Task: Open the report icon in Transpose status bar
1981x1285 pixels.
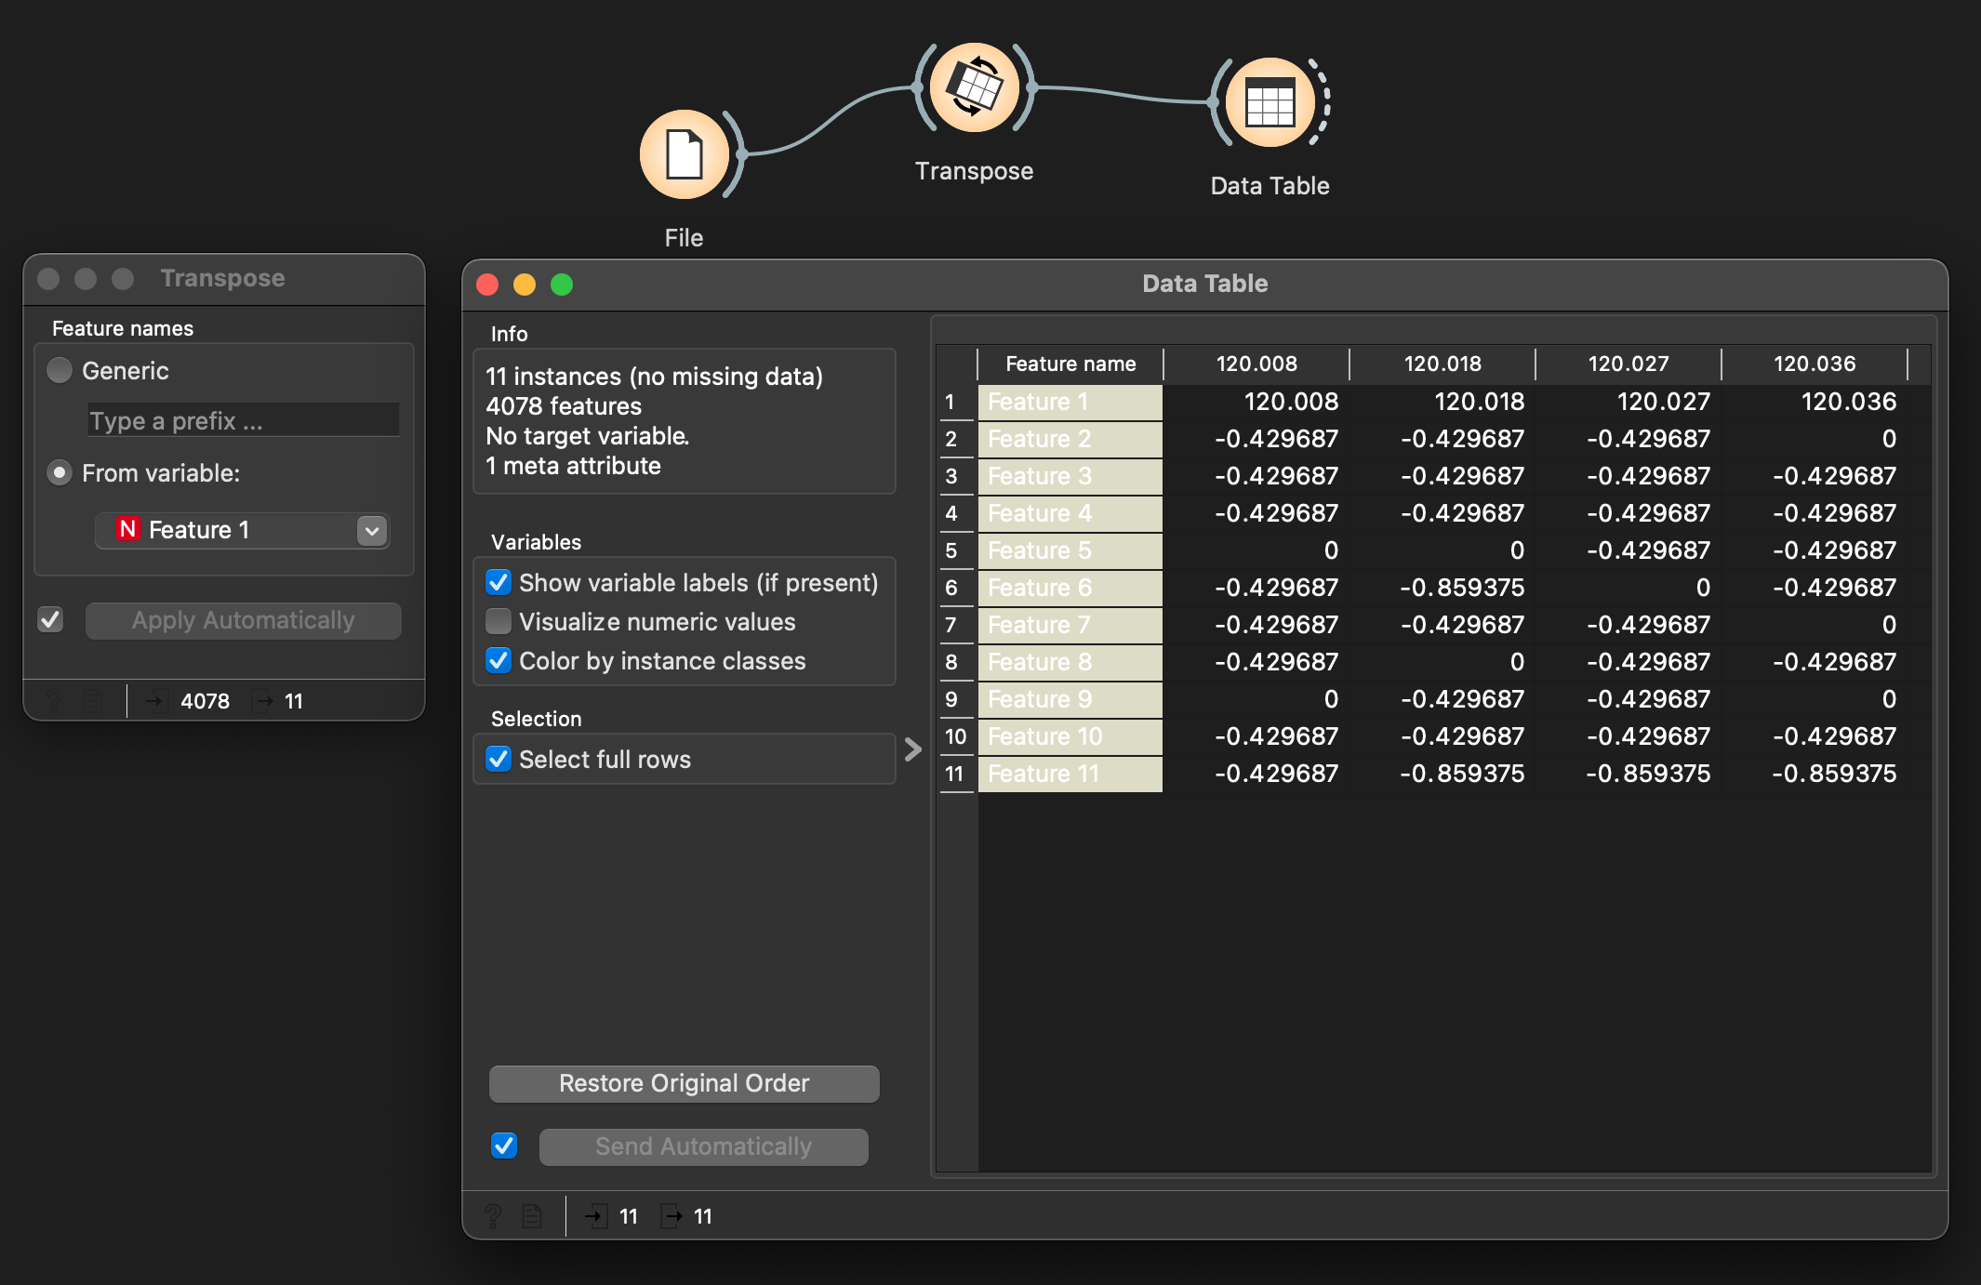Action: [x=93, y=700]
